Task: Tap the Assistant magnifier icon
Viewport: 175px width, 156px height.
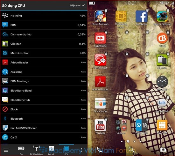Action: [x=5, y=72]
